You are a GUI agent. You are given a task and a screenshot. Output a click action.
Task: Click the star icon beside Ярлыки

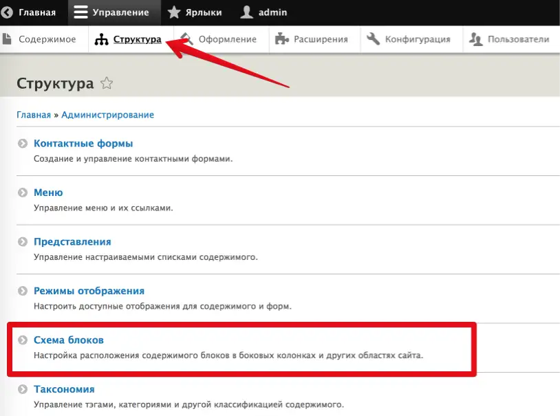pyautogui.click(x=174, y=12)
